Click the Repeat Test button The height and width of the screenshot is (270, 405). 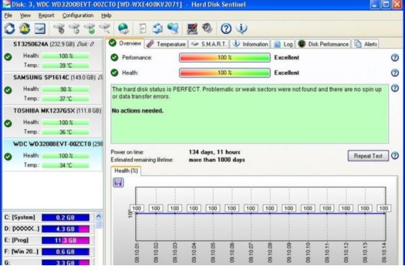[368, 156]
